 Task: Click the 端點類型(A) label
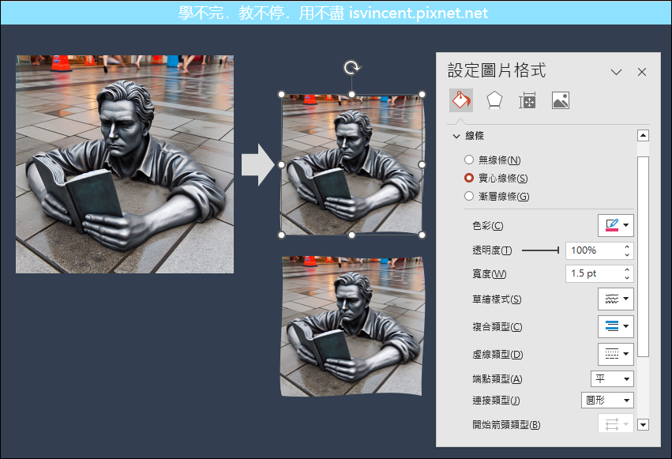497,379
